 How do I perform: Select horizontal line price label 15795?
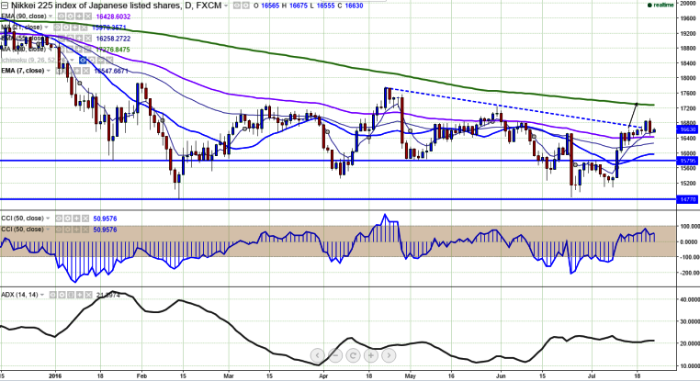(x=687, y=161)
